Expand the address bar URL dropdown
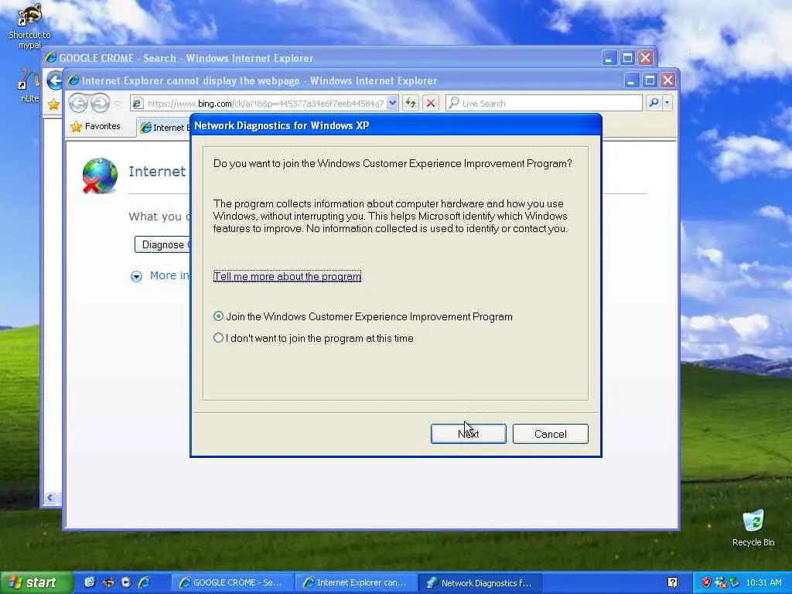Viewport: 792px width, 594px height. pyautogui.click(x=392, y=103)
